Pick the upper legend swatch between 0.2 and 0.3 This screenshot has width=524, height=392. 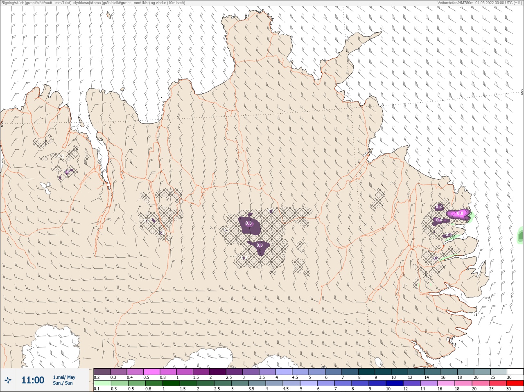coord(102,372)
